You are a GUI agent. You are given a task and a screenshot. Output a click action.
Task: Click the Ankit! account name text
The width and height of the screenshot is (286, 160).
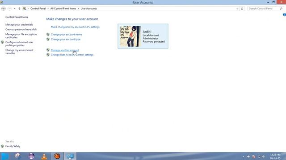tap(147, 32)
